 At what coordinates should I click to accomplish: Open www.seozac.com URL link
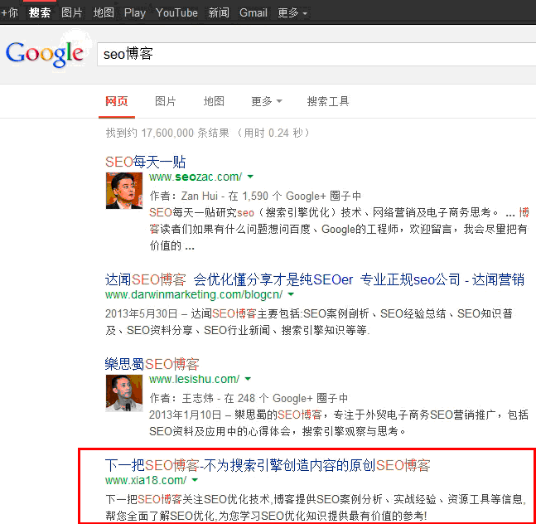pyautogui.click(x=196, y=177)
